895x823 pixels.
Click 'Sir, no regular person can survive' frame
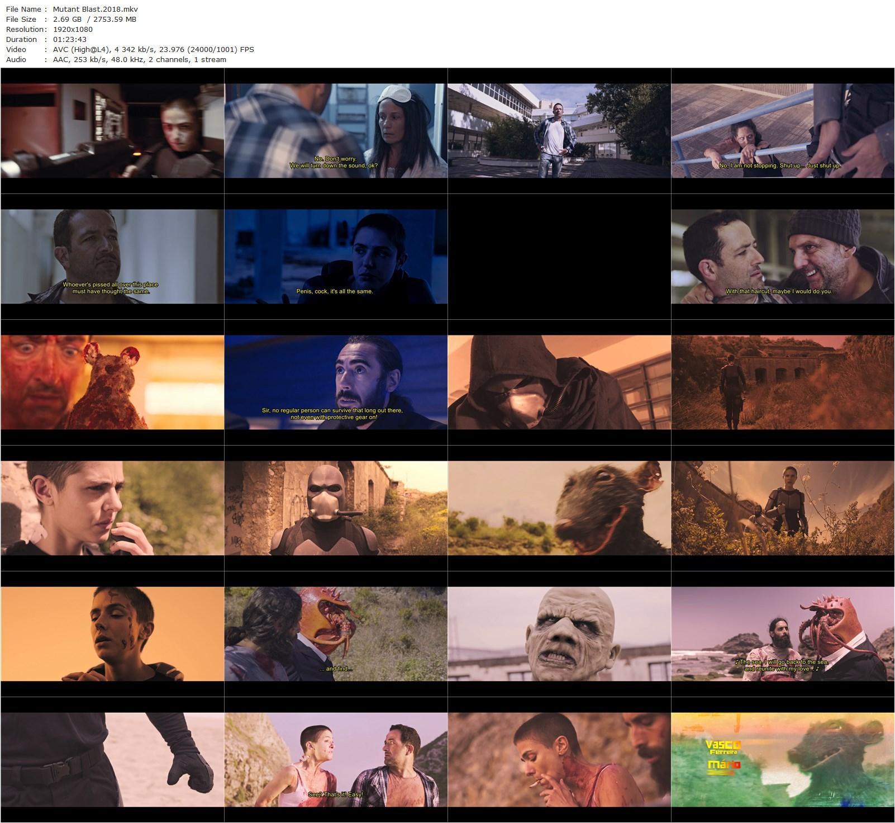[x=336, y=382]
